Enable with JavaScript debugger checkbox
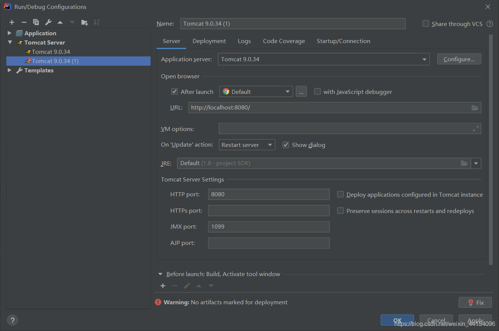This screenshot has height=331, width=499. point(317,91)
